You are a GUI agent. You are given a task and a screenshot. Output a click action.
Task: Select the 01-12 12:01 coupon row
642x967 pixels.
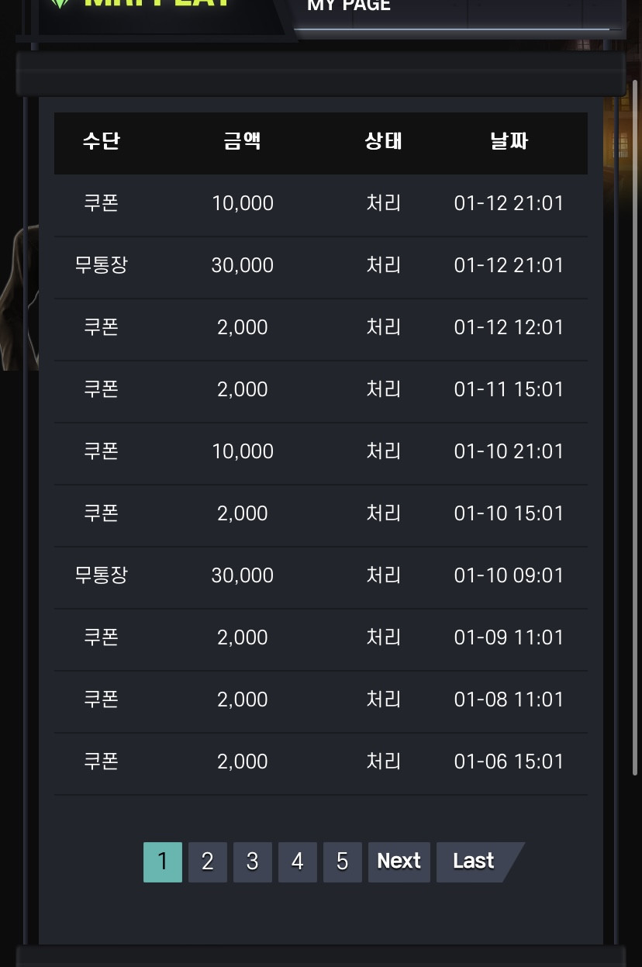(x=321, y=329)
